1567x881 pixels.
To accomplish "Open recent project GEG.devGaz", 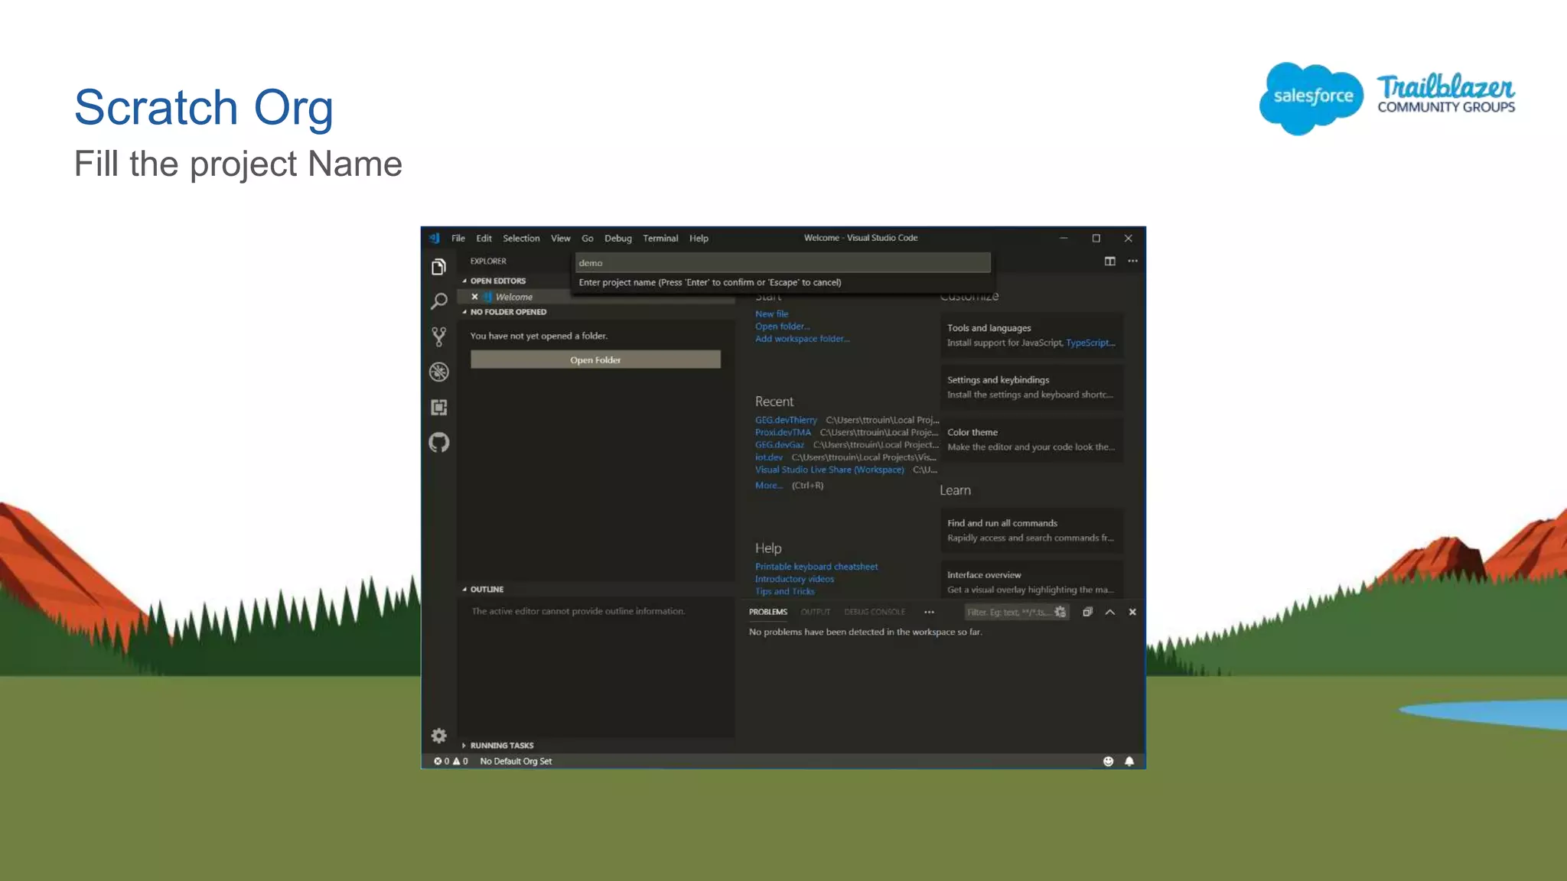I will (x=780, y=444).
